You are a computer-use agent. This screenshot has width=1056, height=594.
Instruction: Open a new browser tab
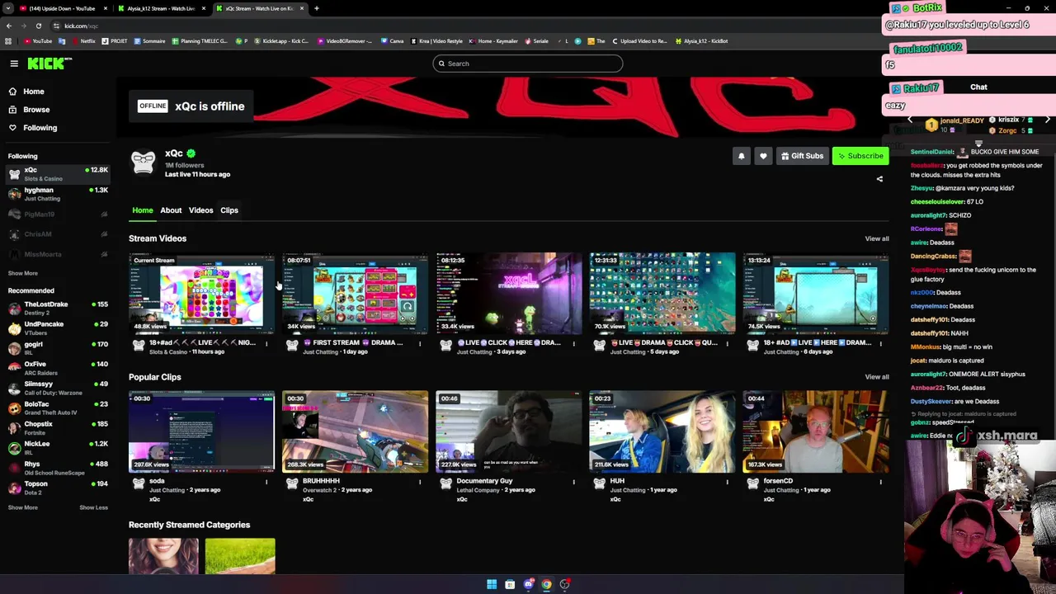pos(317,8)
